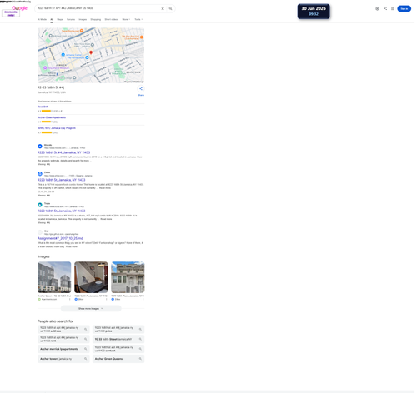Click the red location pin on the map
Screen dimensions: 417x393
[91, 52]
